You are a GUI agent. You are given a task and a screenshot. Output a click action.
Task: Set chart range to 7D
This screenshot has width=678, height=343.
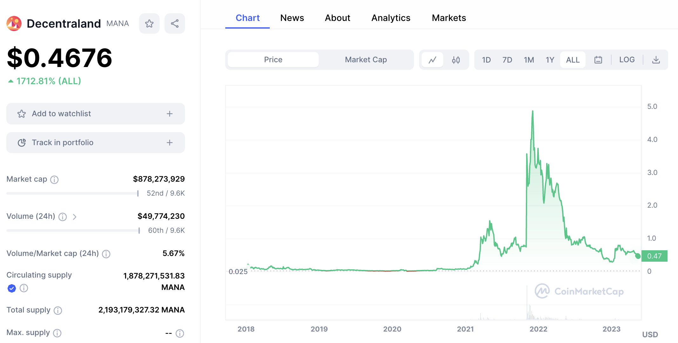(x=507, y=60)
